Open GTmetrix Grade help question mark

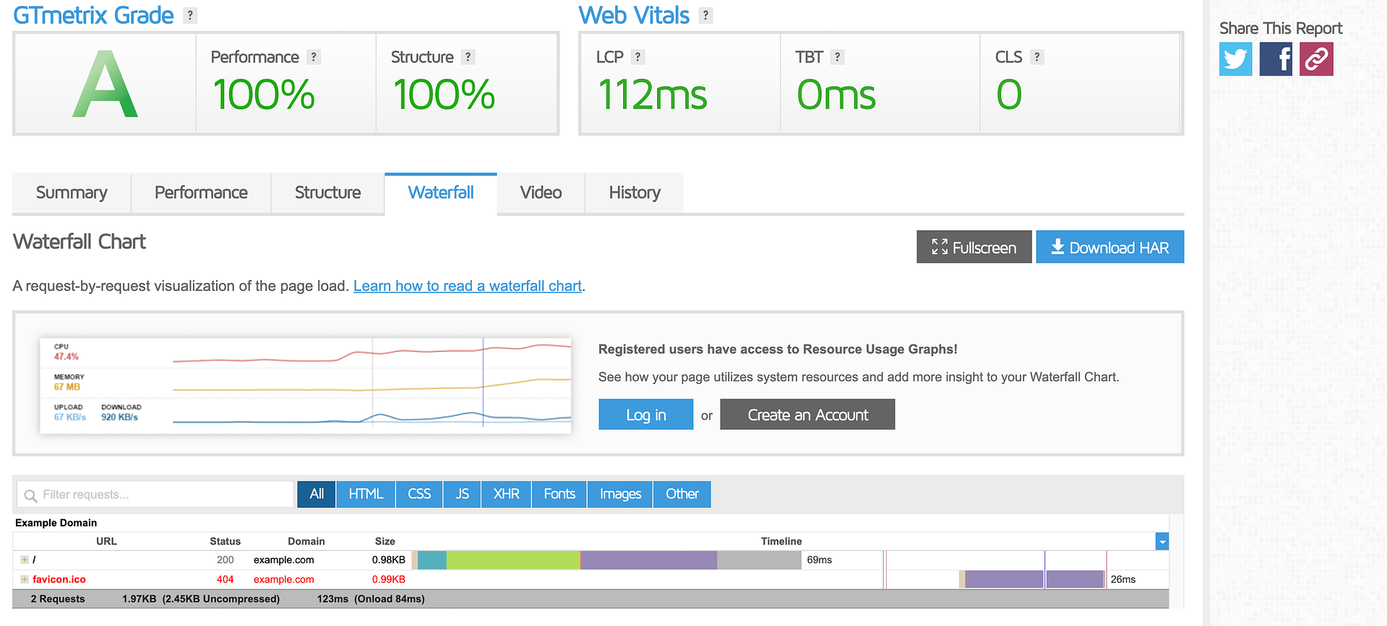[190, 15]
